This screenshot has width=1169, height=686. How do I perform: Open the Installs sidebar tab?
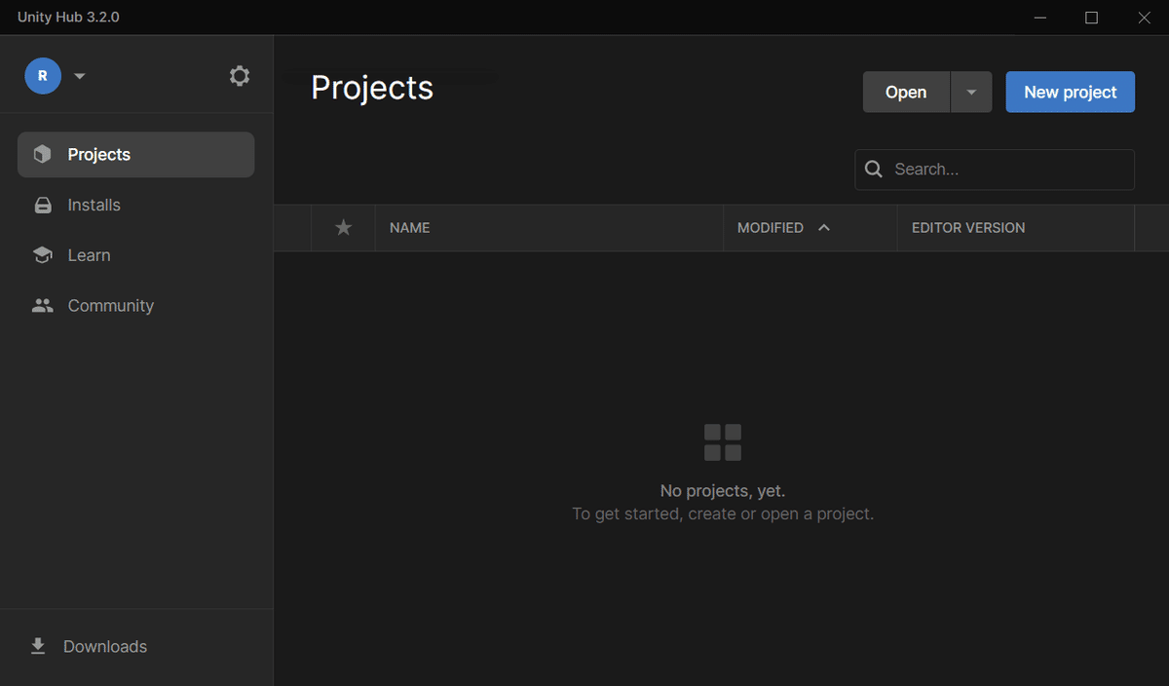135,205
